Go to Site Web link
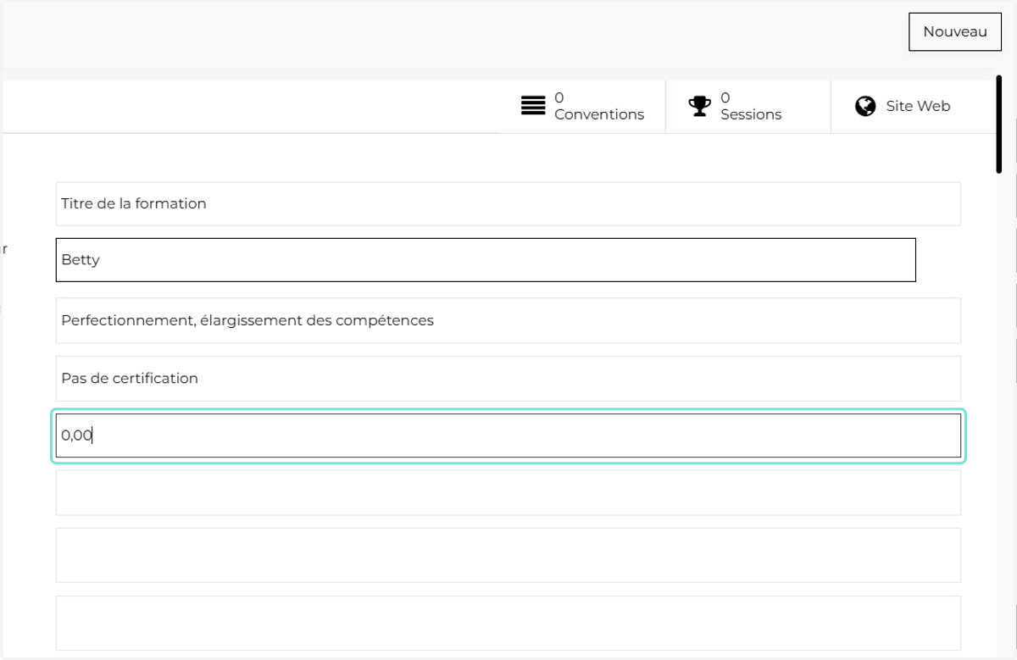The image size is (1017, 660). [x=914, y=107]
